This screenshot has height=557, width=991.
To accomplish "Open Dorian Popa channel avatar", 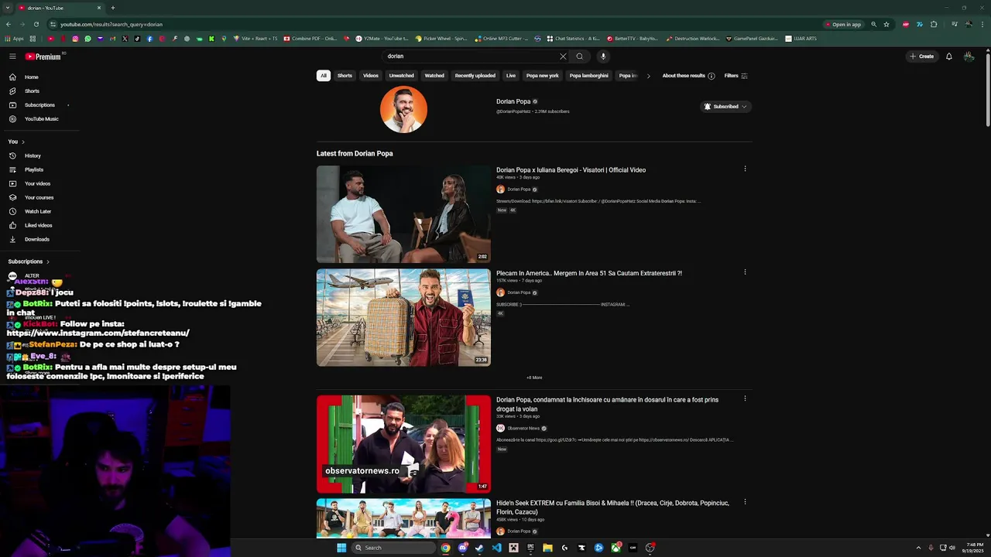I will click(x=403, y=109).
